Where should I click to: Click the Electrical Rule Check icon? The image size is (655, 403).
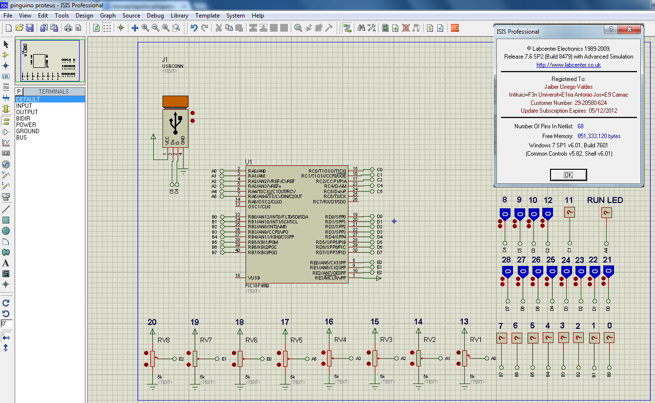coord(441,28)
